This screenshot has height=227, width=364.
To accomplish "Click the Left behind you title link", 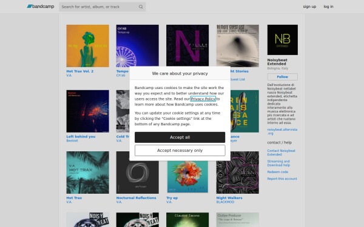I will (81, 136).
